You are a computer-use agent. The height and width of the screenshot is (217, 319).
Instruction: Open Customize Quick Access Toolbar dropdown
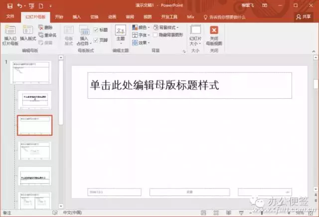click(x=50, y=6)
